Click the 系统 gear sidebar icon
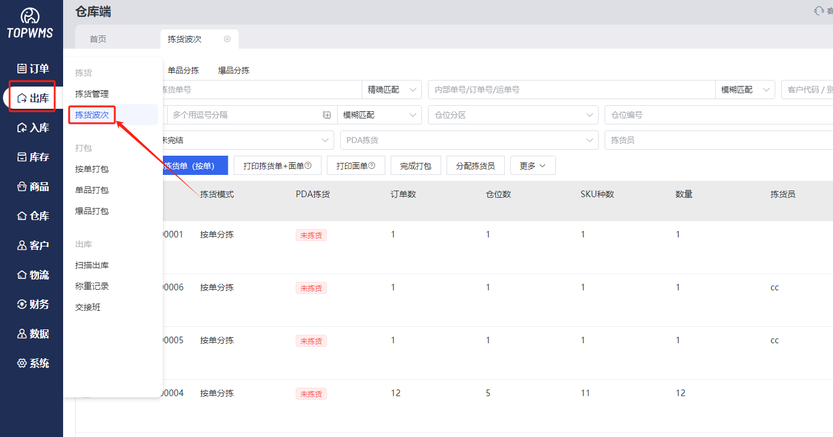The height and width of the screenshot is (437, 833). click(22, 363)
